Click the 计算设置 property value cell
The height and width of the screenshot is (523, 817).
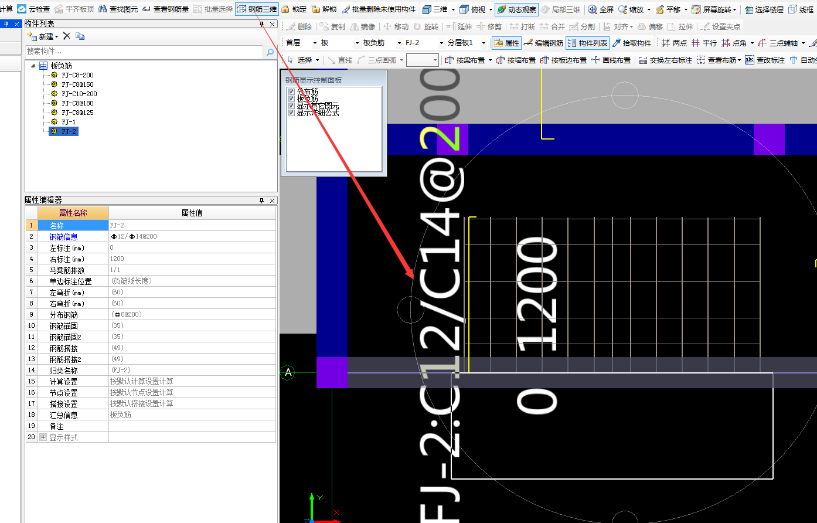(192, 381)
